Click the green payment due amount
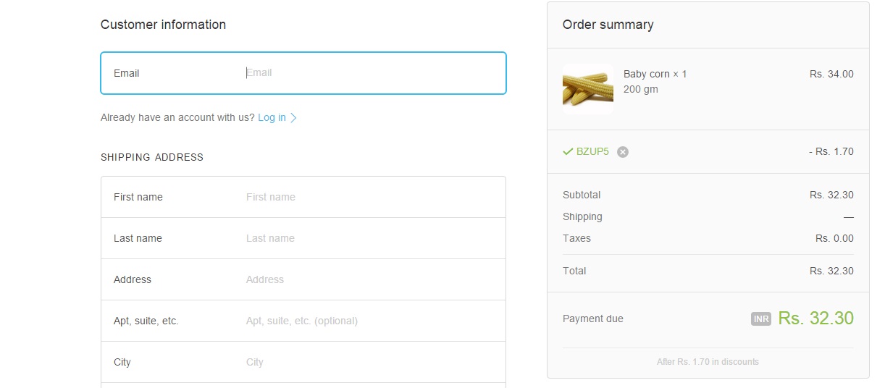The width and height of the screenshot is (885, 388). pos(815,318)
